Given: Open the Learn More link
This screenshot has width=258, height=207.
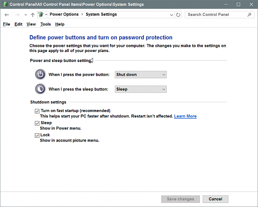Looking at the screenshot, I should (x=185, y=116).
